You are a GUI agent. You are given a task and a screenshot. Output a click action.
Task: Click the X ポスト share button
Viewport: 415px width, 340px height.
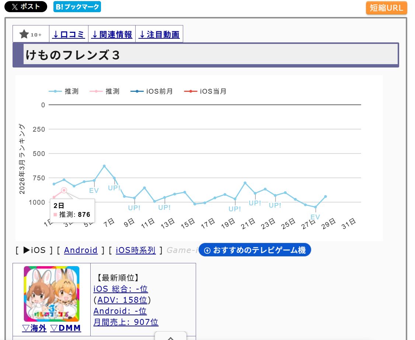(x=25, y=7)
